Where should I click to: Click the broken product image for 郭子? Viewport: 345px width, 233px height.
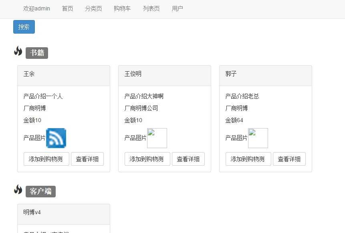(x=258, y=138)
